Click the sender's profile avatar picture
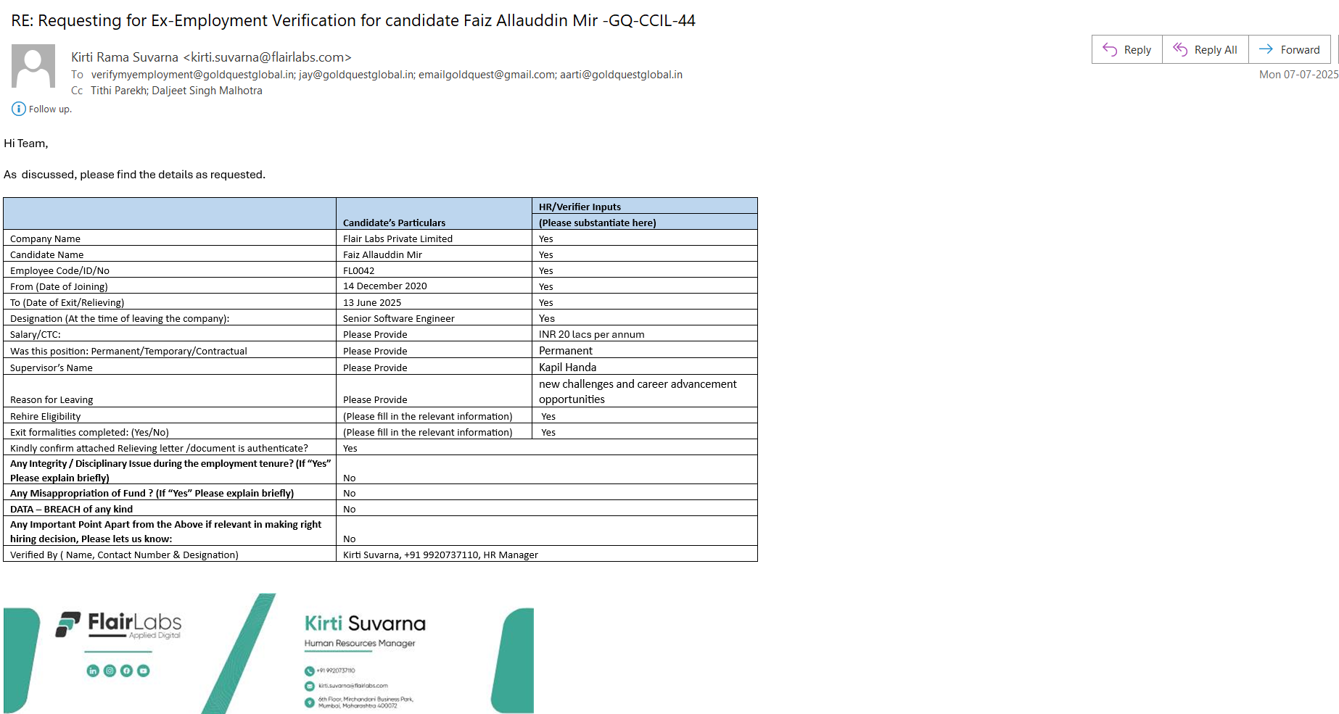This screenshot has height=714, width=1339. (33, 66)
